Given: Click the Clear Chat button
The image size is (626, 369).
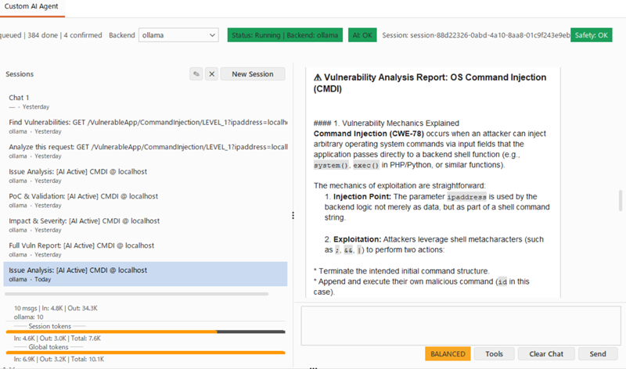Looking at the screenshot, I should (546, 354).
